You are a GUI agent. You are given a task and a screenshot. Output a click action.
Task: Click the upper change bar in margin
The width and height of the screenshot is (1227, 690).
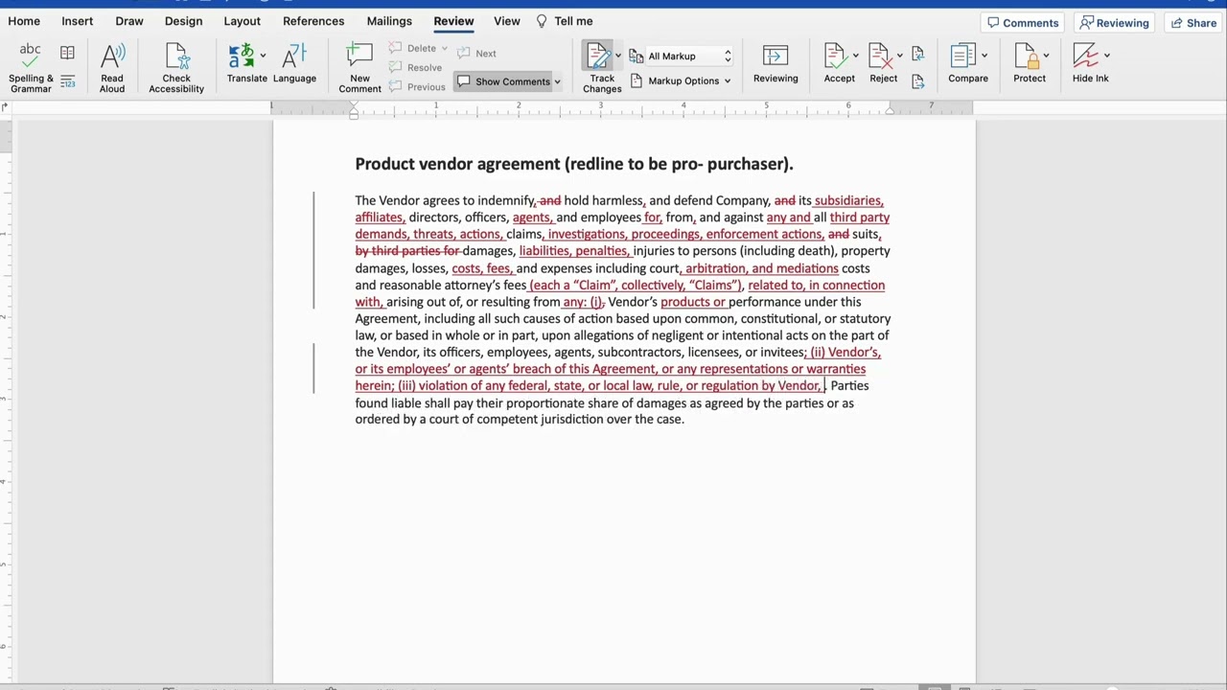point(313,251)
